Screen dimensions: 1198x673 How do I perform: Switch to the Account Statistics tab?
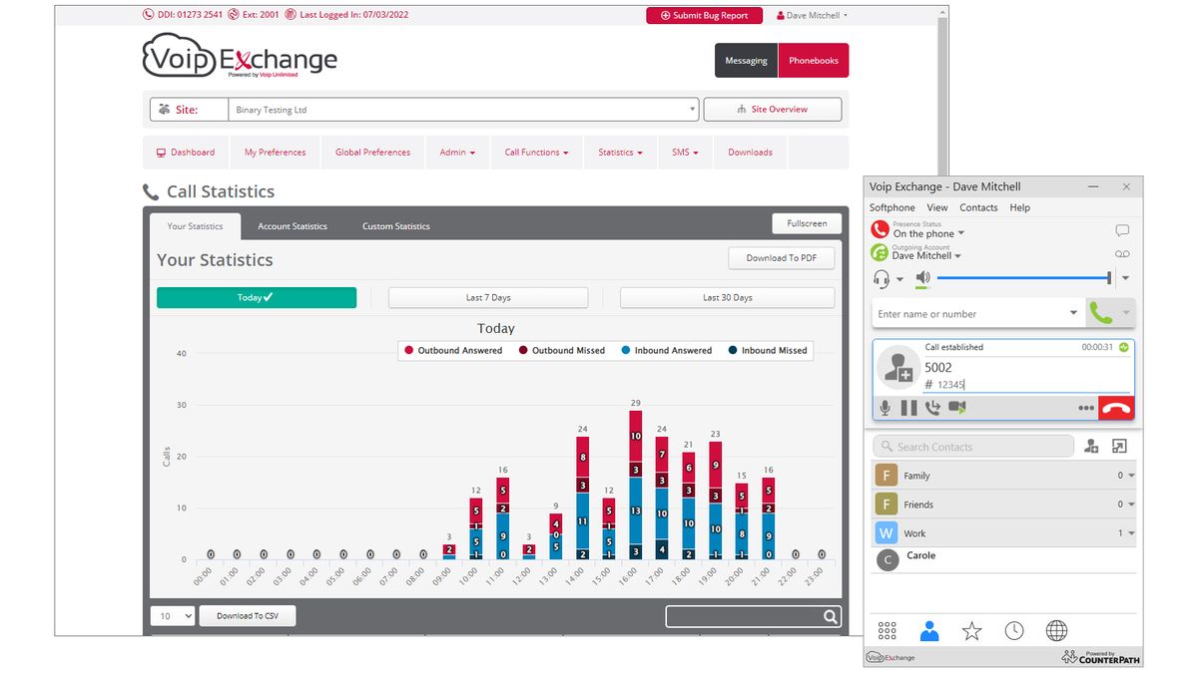click(293, 226)
